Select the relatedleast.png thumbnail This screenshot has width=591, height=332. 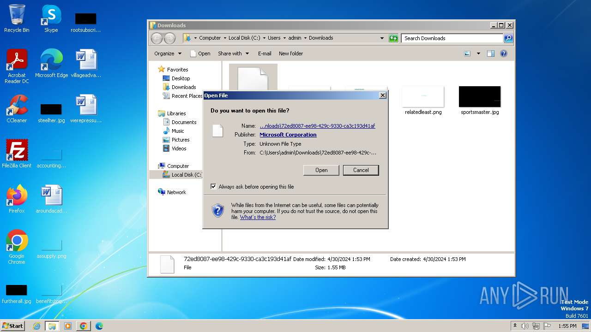tap(423, 100)
